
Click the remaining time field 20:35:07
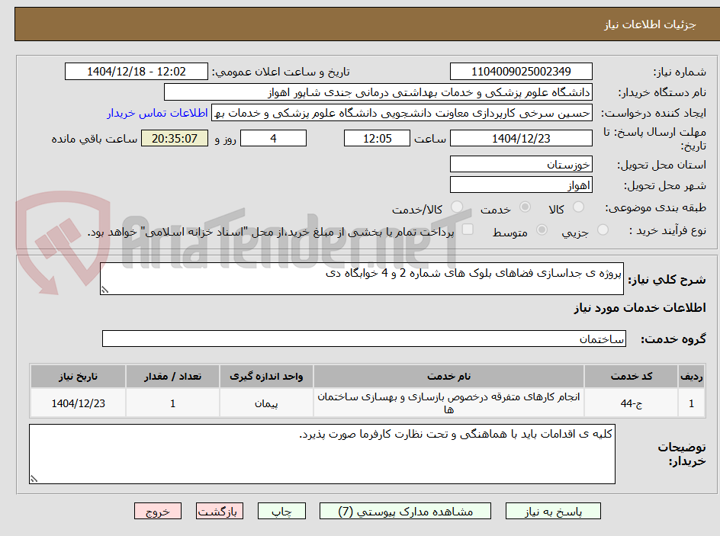(175, 138)
